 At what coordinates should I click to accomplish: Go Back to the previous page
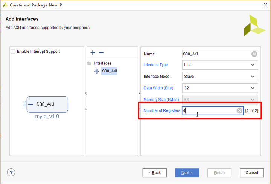pyautogui.click(x=154, y=173)
